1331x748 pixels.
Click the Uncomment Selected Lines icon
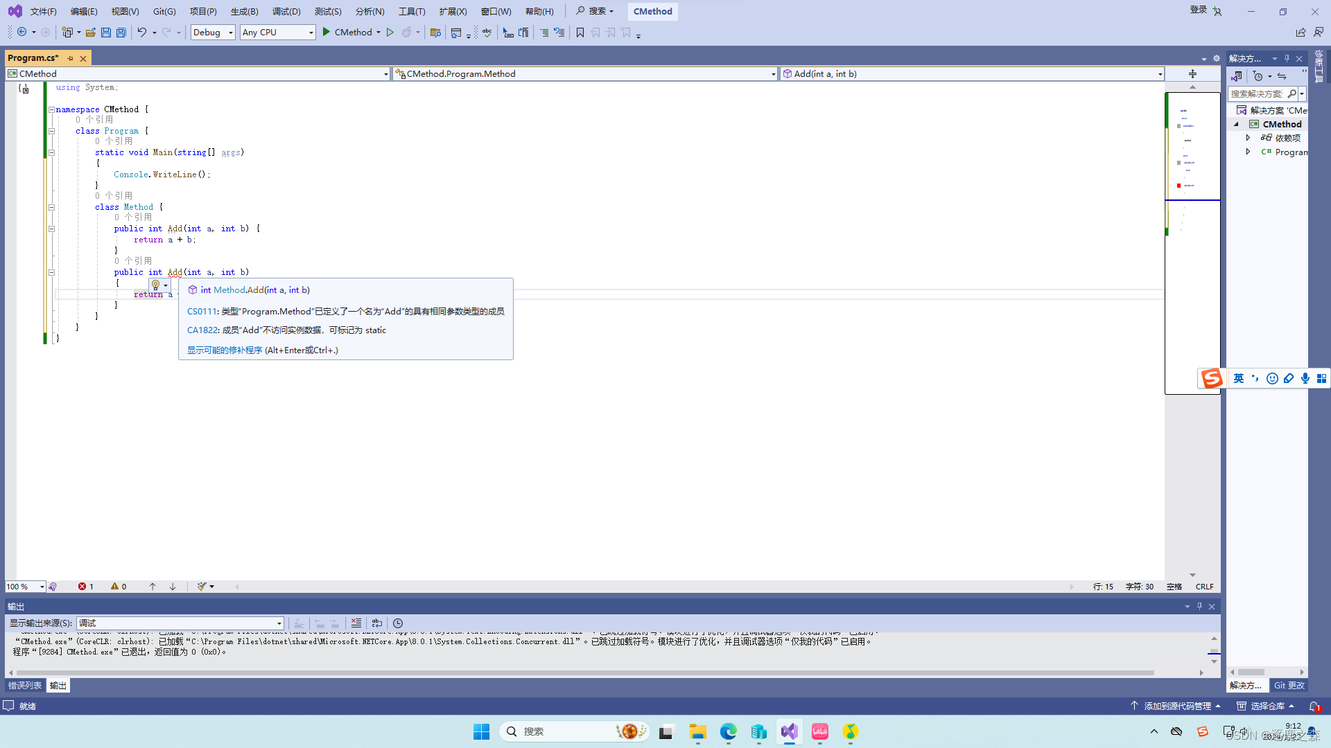pyautogui.click(x=559, y=33)
